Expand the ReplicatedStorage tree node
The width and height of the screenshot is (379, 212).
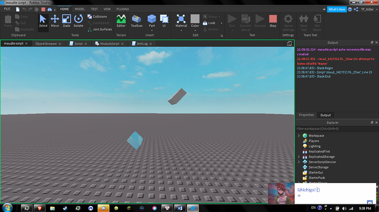299,157
